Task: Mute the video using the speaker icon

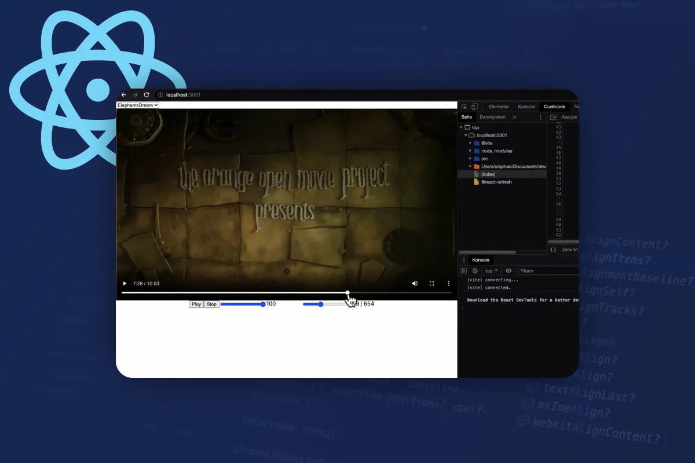Action: 415,284
